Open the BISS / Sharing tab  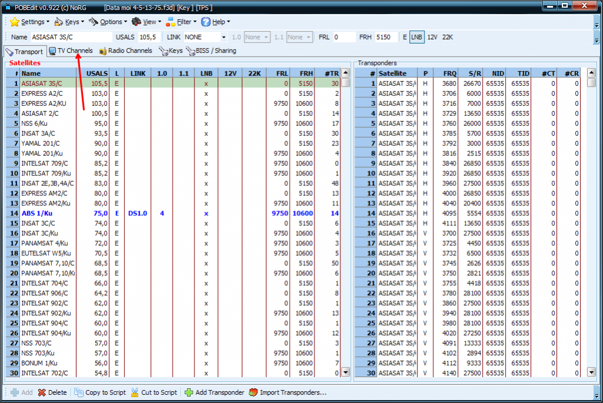click(211, 51)
